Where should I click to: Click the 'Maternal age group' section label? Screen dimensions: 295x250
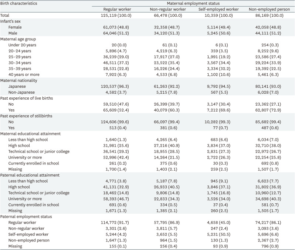[18, 39]
